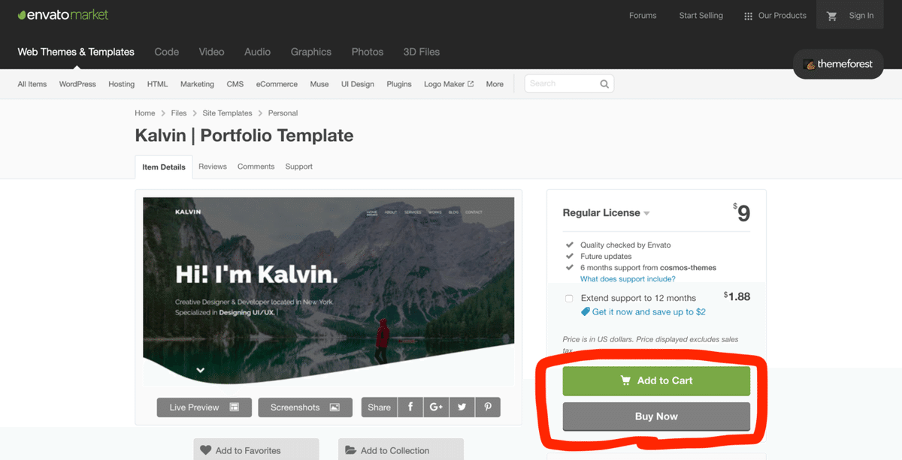Click the Kalvin template preview image

328,291
